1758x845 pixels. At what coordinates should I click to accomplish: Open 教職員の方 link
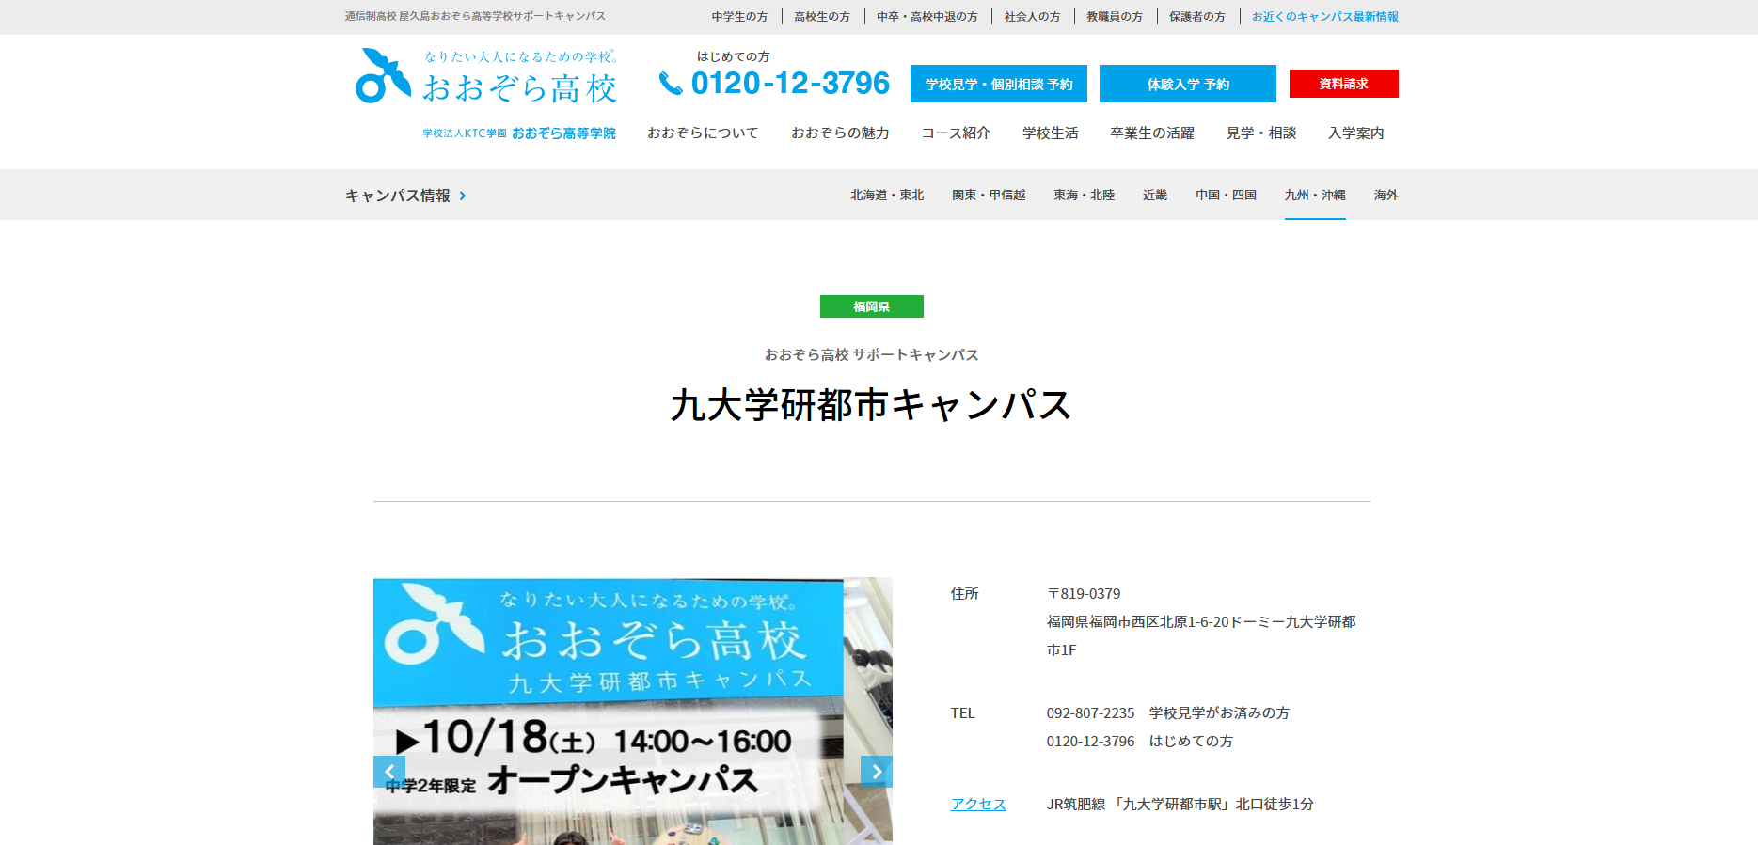1115,16
